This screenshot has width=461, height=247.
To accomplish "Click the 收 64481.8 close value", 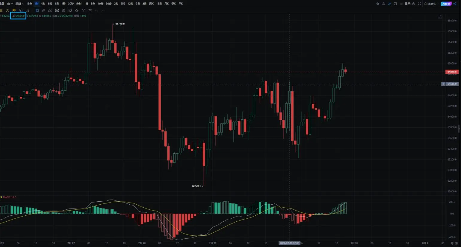I will click(x=45, y=16).
